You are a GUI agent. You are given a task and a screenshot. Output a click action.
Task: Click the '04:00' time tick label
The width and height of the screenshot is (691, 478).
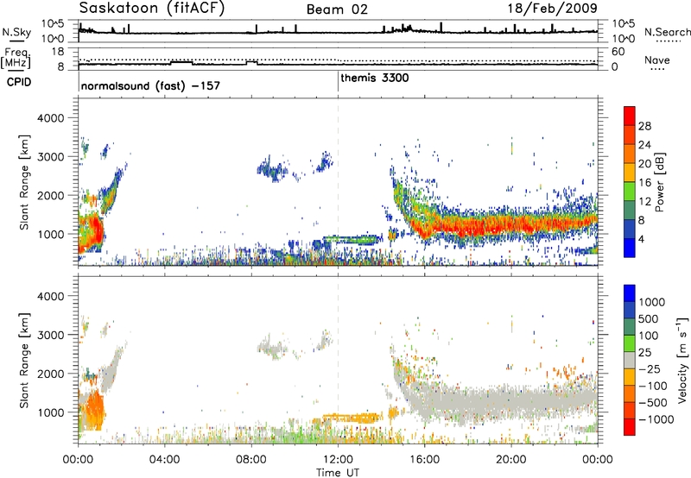coord(164,460)
